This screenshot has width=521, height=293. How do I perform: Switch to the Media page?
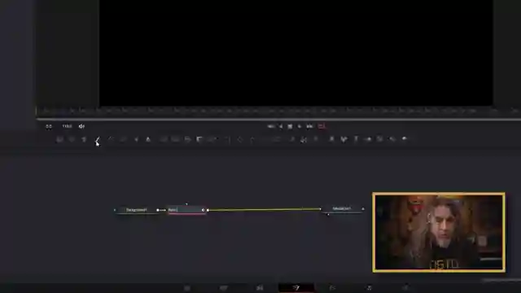(x=187, y=288)
